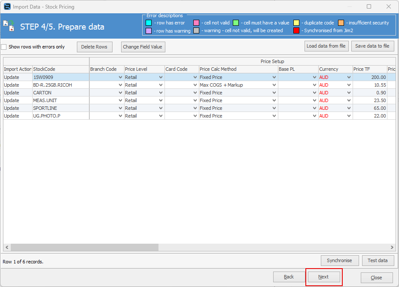Open Currency dropdown for CARTON row
The width and height of the screenshot is (399, 287).
[x=349, y=93]
